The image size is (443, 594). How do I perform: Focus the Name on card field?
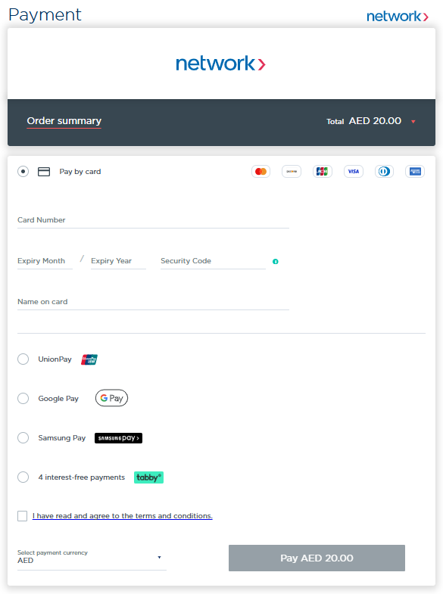(x=153, y=302)
